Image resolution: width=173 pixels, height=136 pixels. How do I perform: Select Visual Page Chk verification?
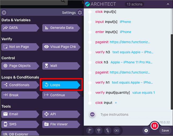tap(61, 47)
